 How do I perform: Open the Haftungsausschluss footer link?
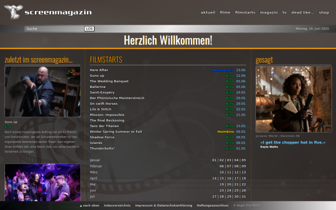tap(213, 206)
